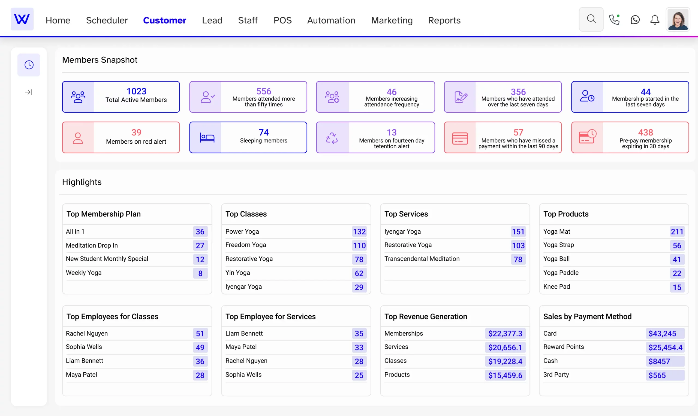
Task: Click Transcendental Meditation service row
Action: coord(455,259)
